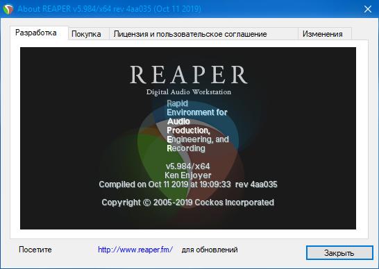Viewport: 379px width, 269px height.
Task: Click the 'для обновлений' label
Action: [x=210, y=250]
